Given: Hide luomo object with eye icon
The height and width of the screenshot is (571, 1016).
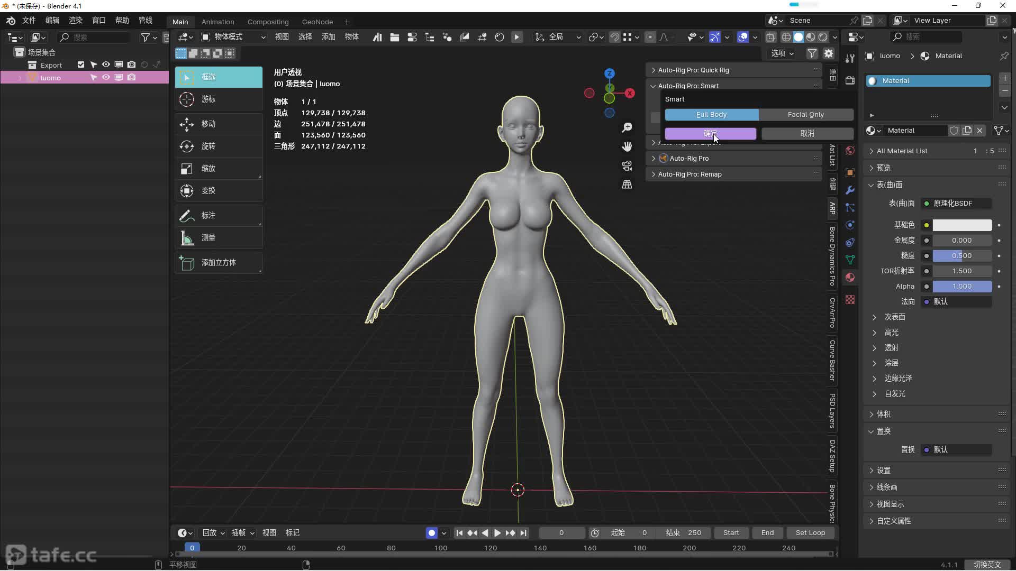Looking at the screenshot, I should click(x=106, y=78).
